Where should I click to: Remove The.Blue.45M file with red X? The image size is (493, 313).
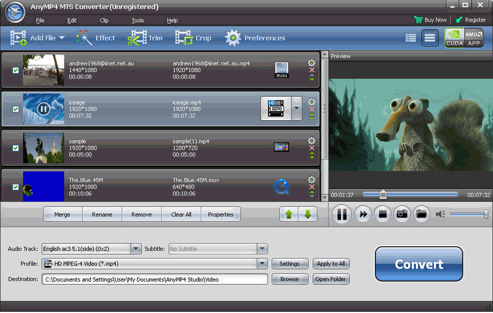[x=312, y=187]
